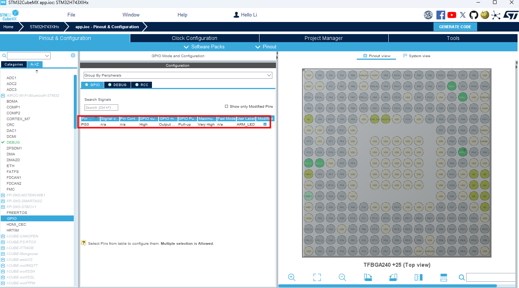Open the ST Facebook page icon

440,15
